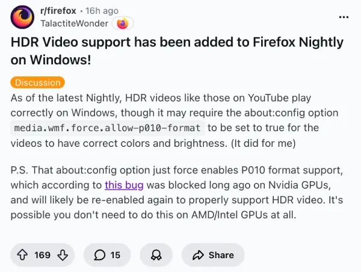
Task: Upvote the HDR video post
Action: [x=23, y=255]
